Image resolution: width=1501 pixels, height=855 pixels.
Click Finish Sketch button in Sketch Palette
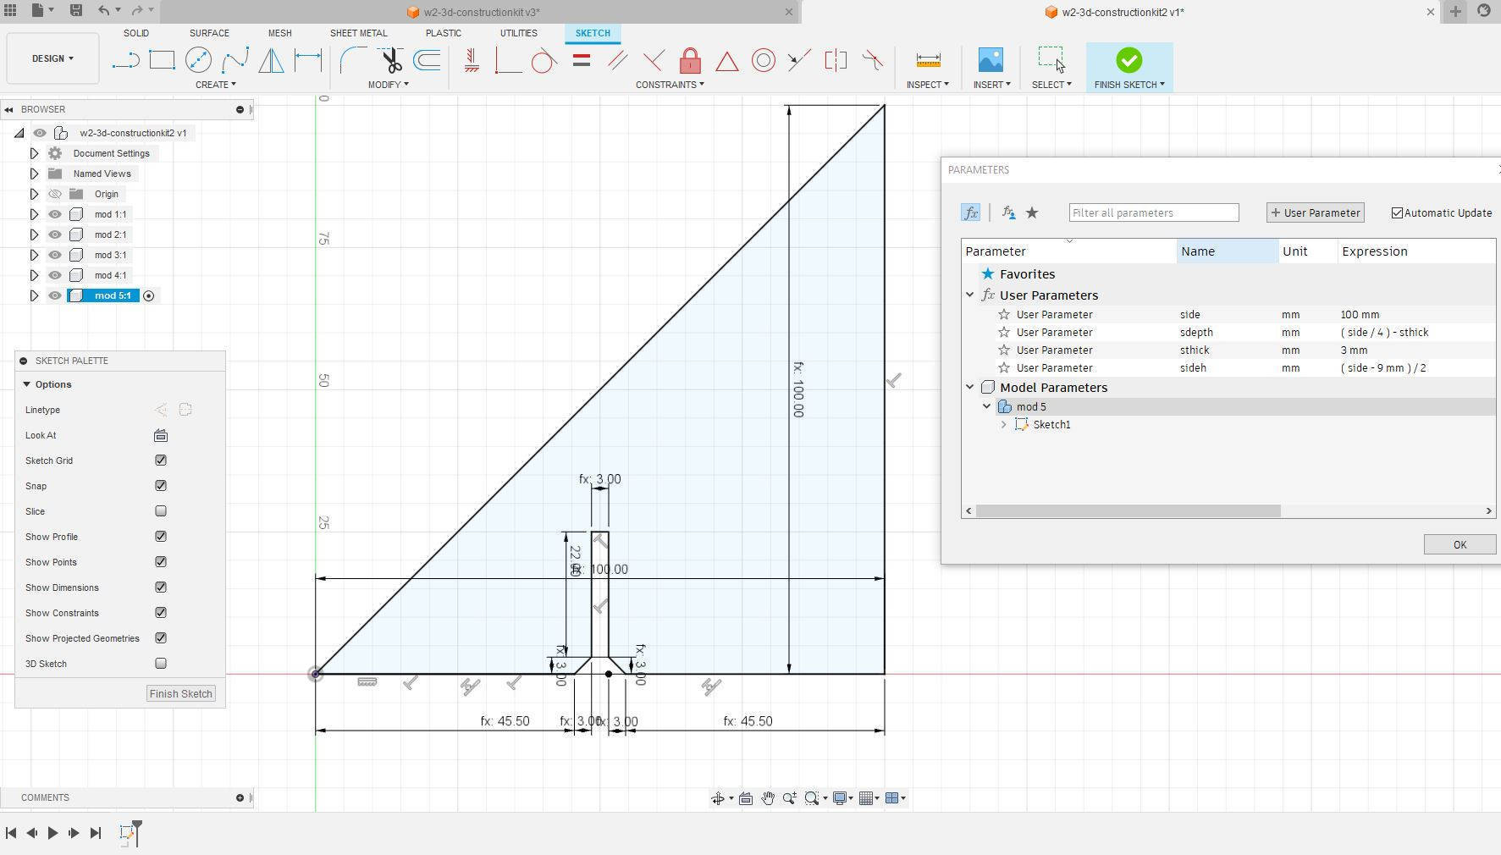coord(180,693)
